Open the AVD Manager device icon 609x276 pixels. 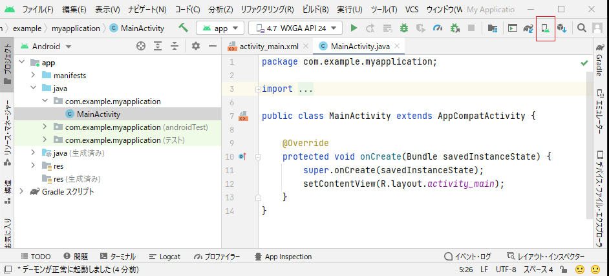coord(545,28)
